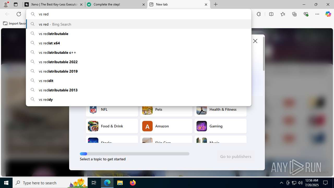Select suggestion vs reddit

pyautogui.click(x=139, y=81)
